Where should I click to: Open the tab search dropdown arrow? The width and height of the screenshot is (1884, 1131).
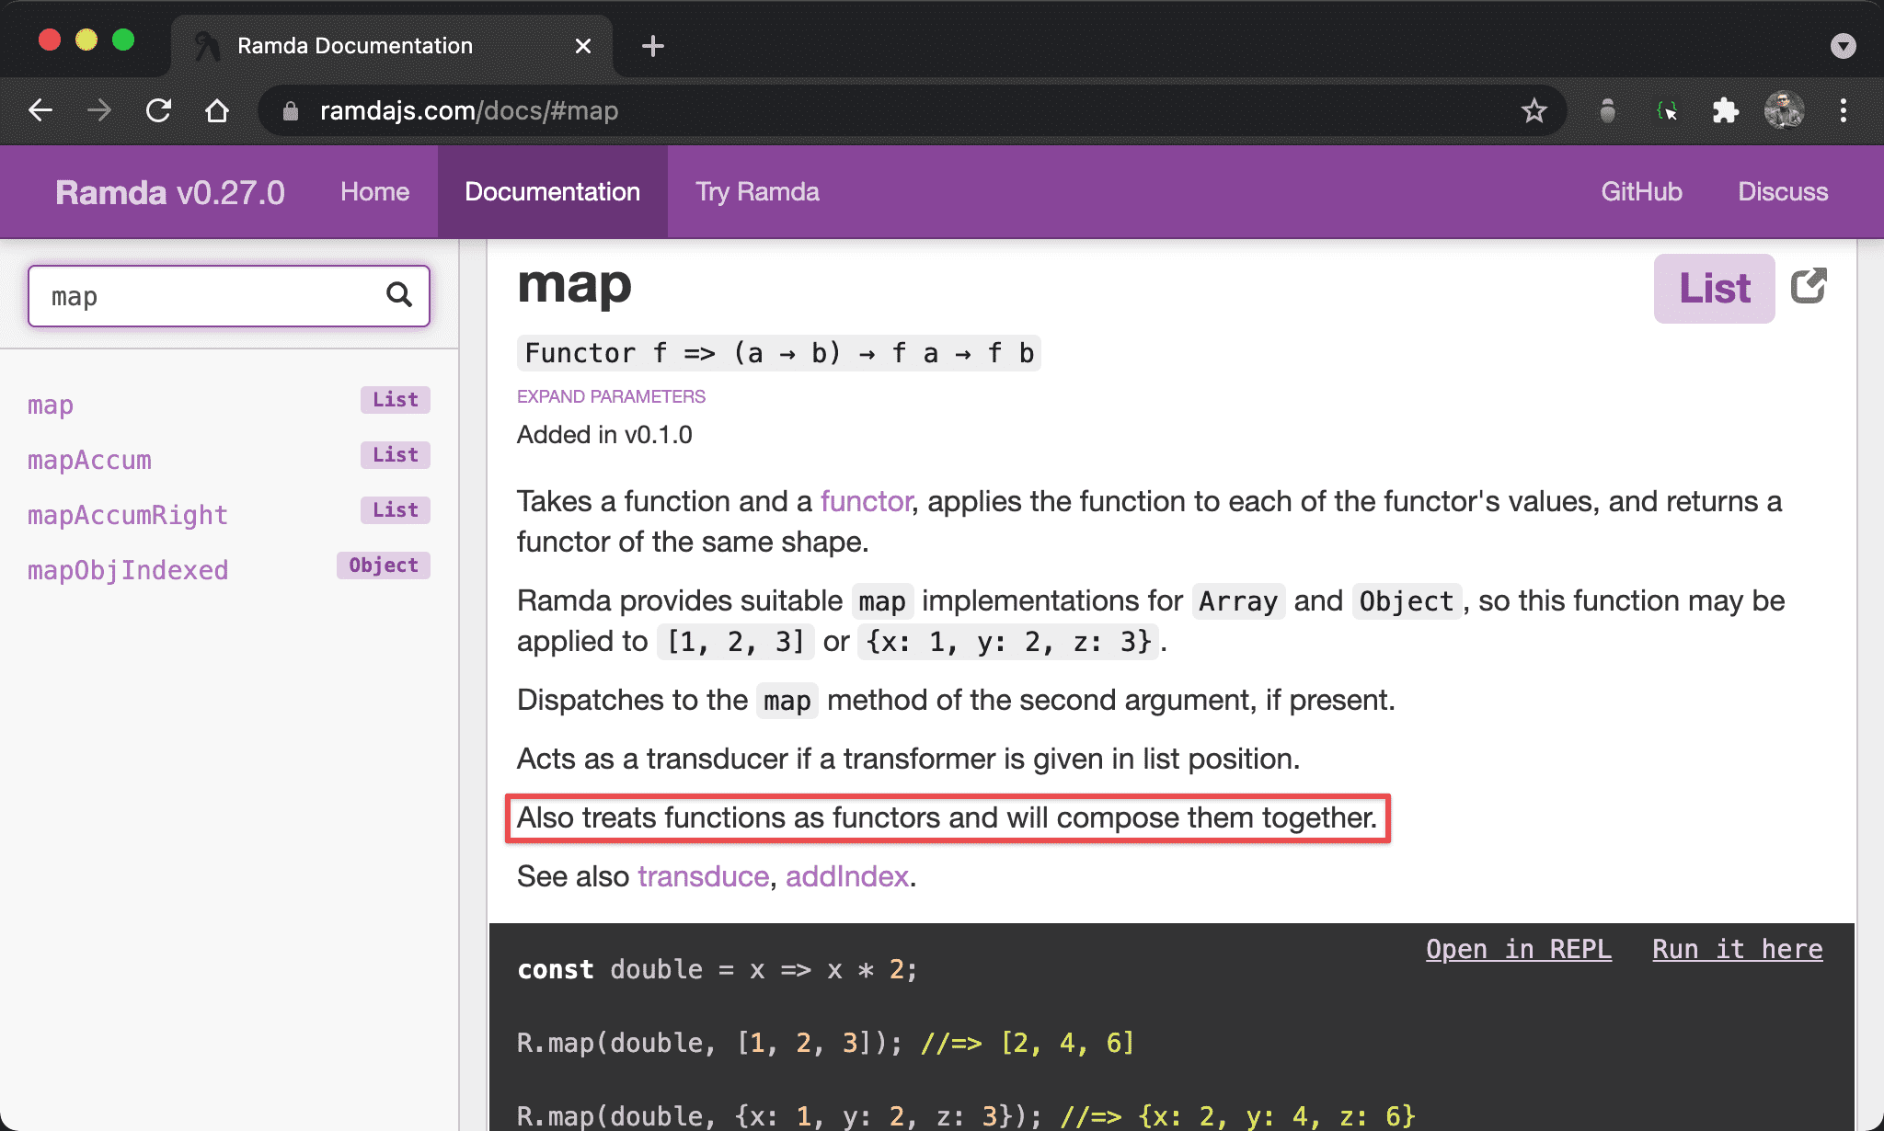pyautogui.click(x=1844, y=46)
